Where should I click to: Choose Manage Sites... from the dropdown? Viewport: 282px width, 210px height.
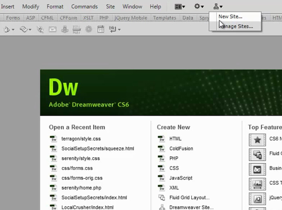click(x=235, y=26)
